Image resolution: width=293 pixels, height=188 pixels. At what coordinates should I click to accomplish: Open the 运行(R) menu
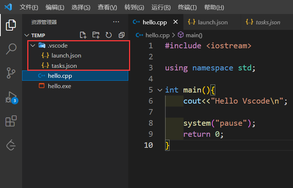tap(161, 7)
